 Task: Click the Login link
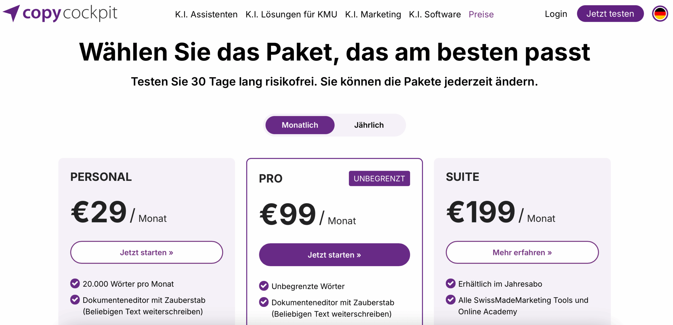555,14
